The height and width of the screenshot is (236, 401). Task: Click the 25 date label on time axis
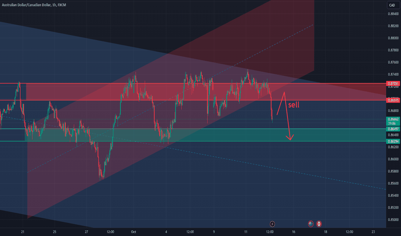(x=55, y=232)
